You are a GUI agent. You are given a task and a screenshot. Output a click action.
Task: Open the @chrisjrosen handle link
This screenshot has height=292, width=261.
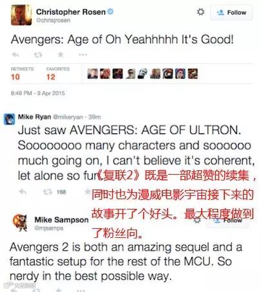click(x=53, y=21)
